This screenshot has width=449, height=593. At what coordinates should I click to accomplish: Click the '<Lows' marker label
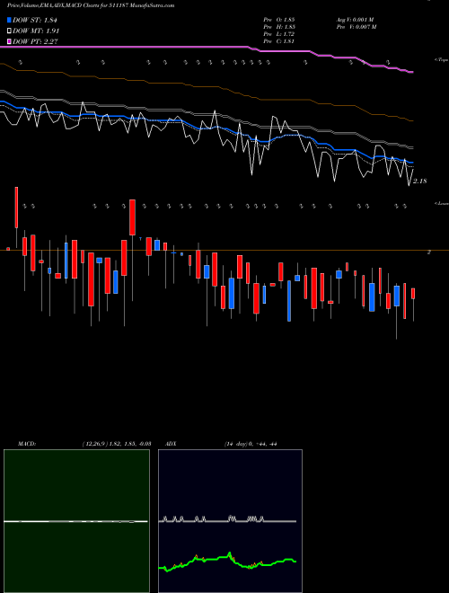[442, 203]
